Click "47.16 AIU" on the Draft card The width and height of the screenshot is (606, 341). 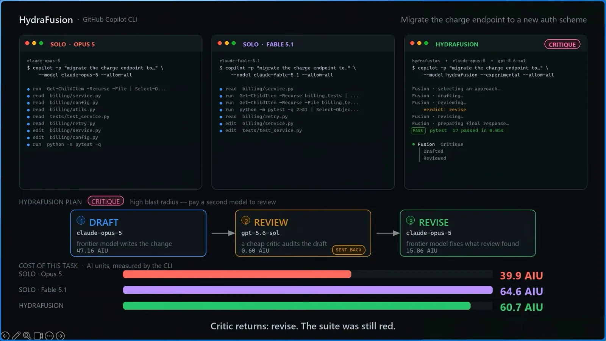point(92,251)
